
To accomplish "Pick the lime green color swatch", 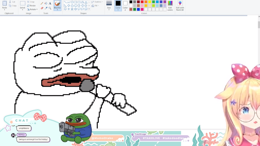I will click(154, 5).
